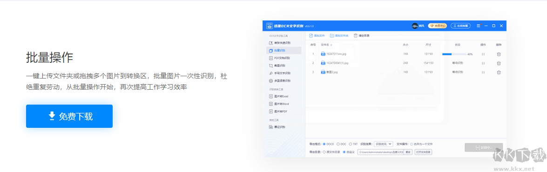Viewport: 547px width, 172px height.
Task: Click the file icon of 截图2.jpg
Action: coord(323,72)
